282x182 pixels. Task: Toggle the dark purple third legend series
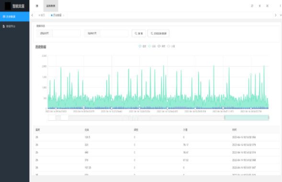click(x=161, y=46)
